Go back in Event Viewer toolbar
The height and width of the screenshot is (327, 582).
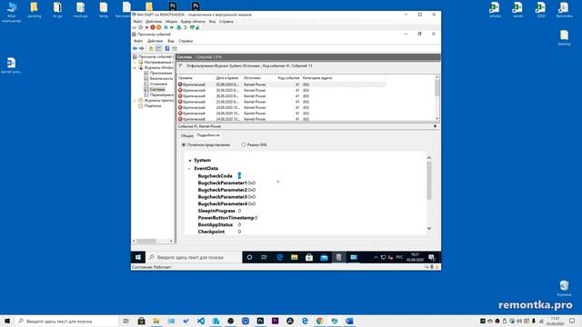[135, 48]
